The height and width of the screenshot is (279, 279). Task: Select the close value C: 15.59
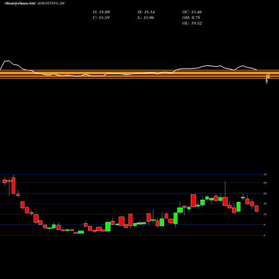101,18
